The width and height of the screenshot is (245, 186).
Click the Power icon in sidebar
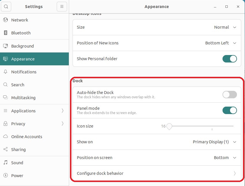click(x=5, y=176)
